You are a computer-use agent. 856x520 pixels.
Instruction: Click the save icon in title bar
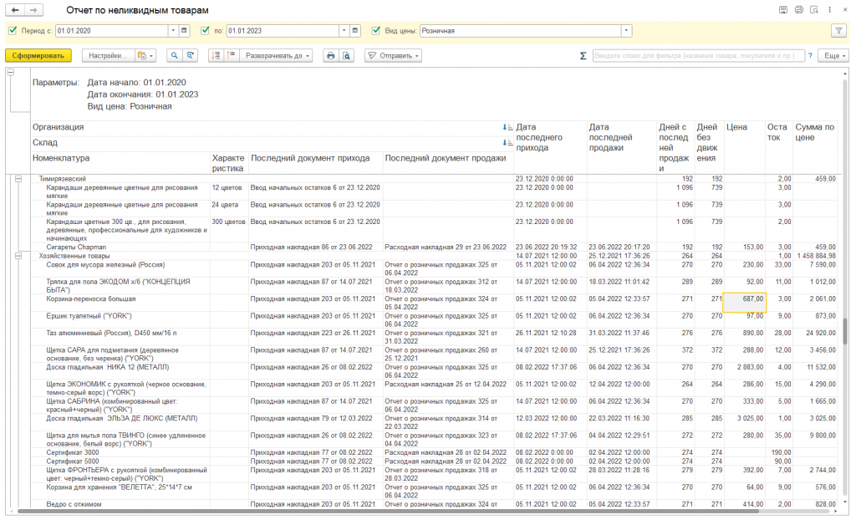[782, 9]
